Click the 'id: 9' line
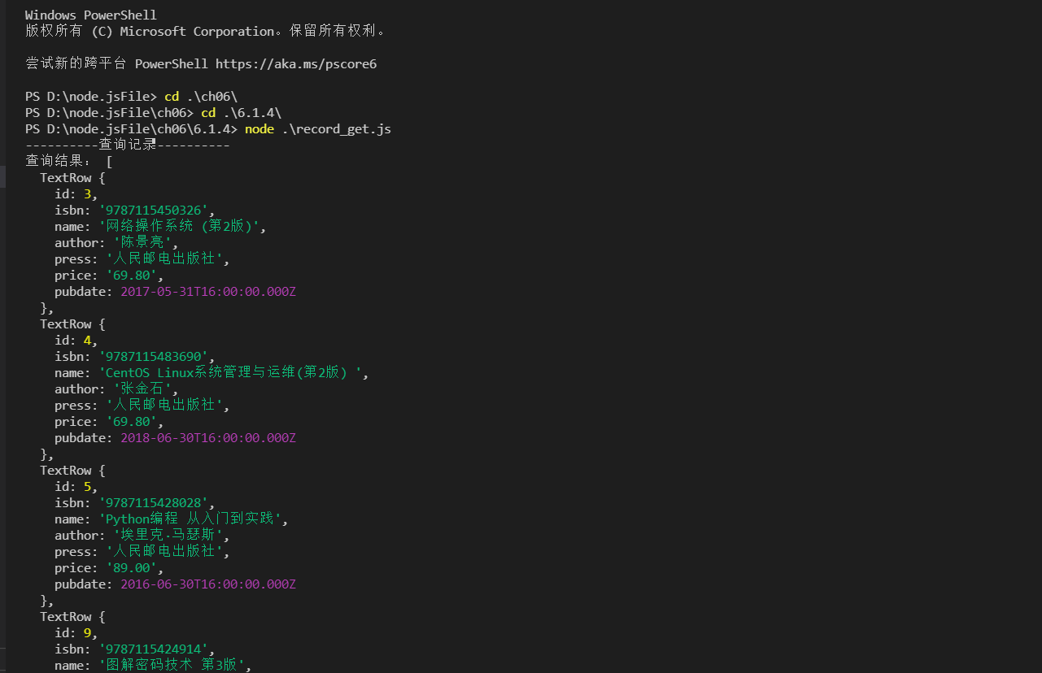 pyautogui.click(x=76, y=632)
